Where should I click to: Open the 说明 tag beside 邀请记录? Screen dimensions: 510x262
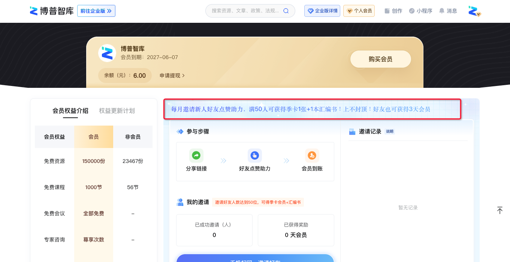(x=390, y=132)
